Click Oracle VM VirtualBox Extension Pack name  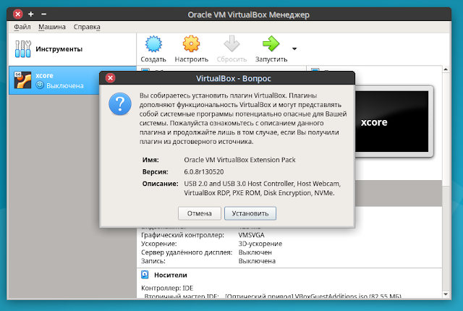tap(239, 160)
